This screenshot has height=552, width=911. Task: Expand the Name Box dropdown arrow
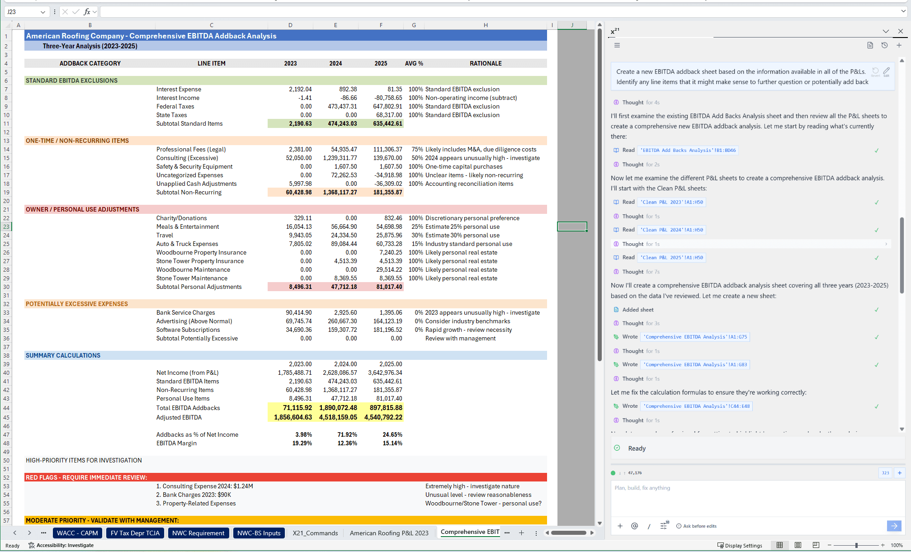click(42, 12)
